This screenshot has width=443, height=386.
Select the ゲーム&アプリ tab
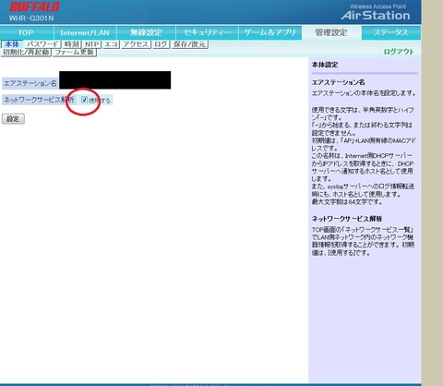pyautogui.click(x=269, y=32)
